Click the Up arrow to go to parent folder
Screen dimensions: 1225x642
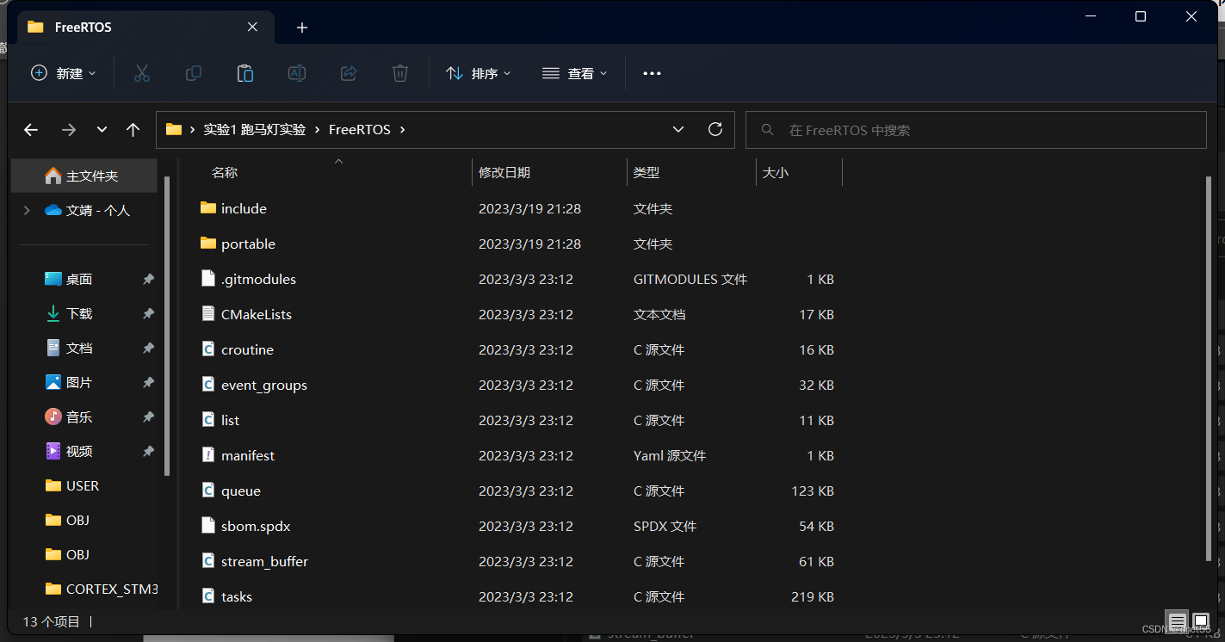(x=133, y=129)
